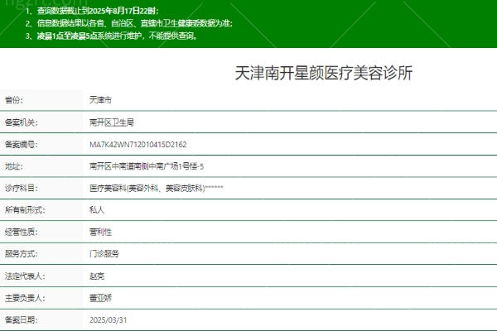Select the legal representative name 赵亮
Image resolution: width=497 pixels, height=331 pixels.
(97, 276)
